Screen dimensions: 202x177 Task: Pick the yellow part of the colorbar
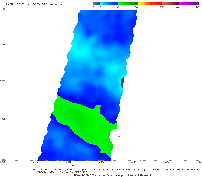click(141, 3)
